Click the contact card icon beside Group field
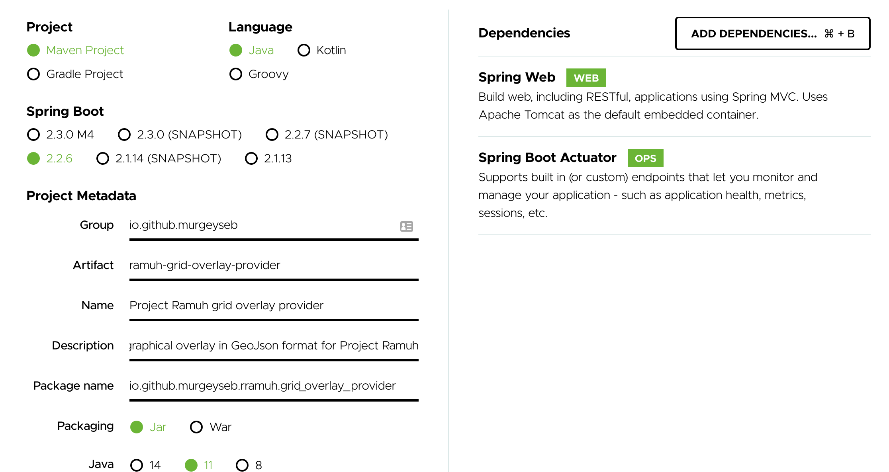This screenshot has height=472, width=889. coord(406,226)
